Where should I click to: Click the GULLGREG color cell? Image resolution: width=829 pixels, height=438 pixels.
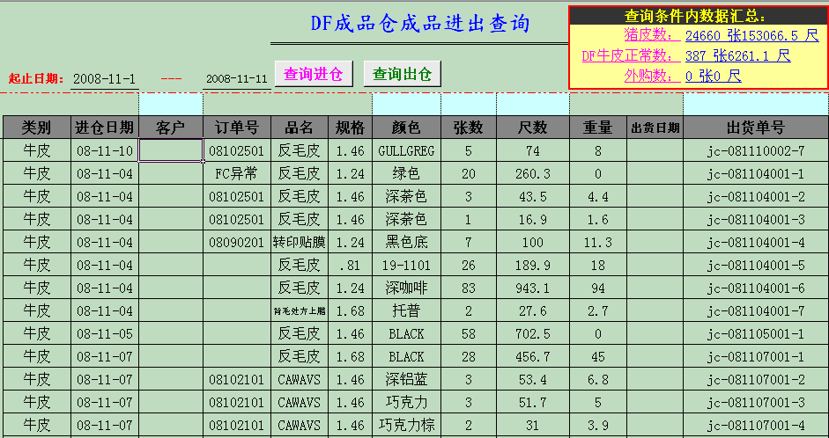(406, 151)
